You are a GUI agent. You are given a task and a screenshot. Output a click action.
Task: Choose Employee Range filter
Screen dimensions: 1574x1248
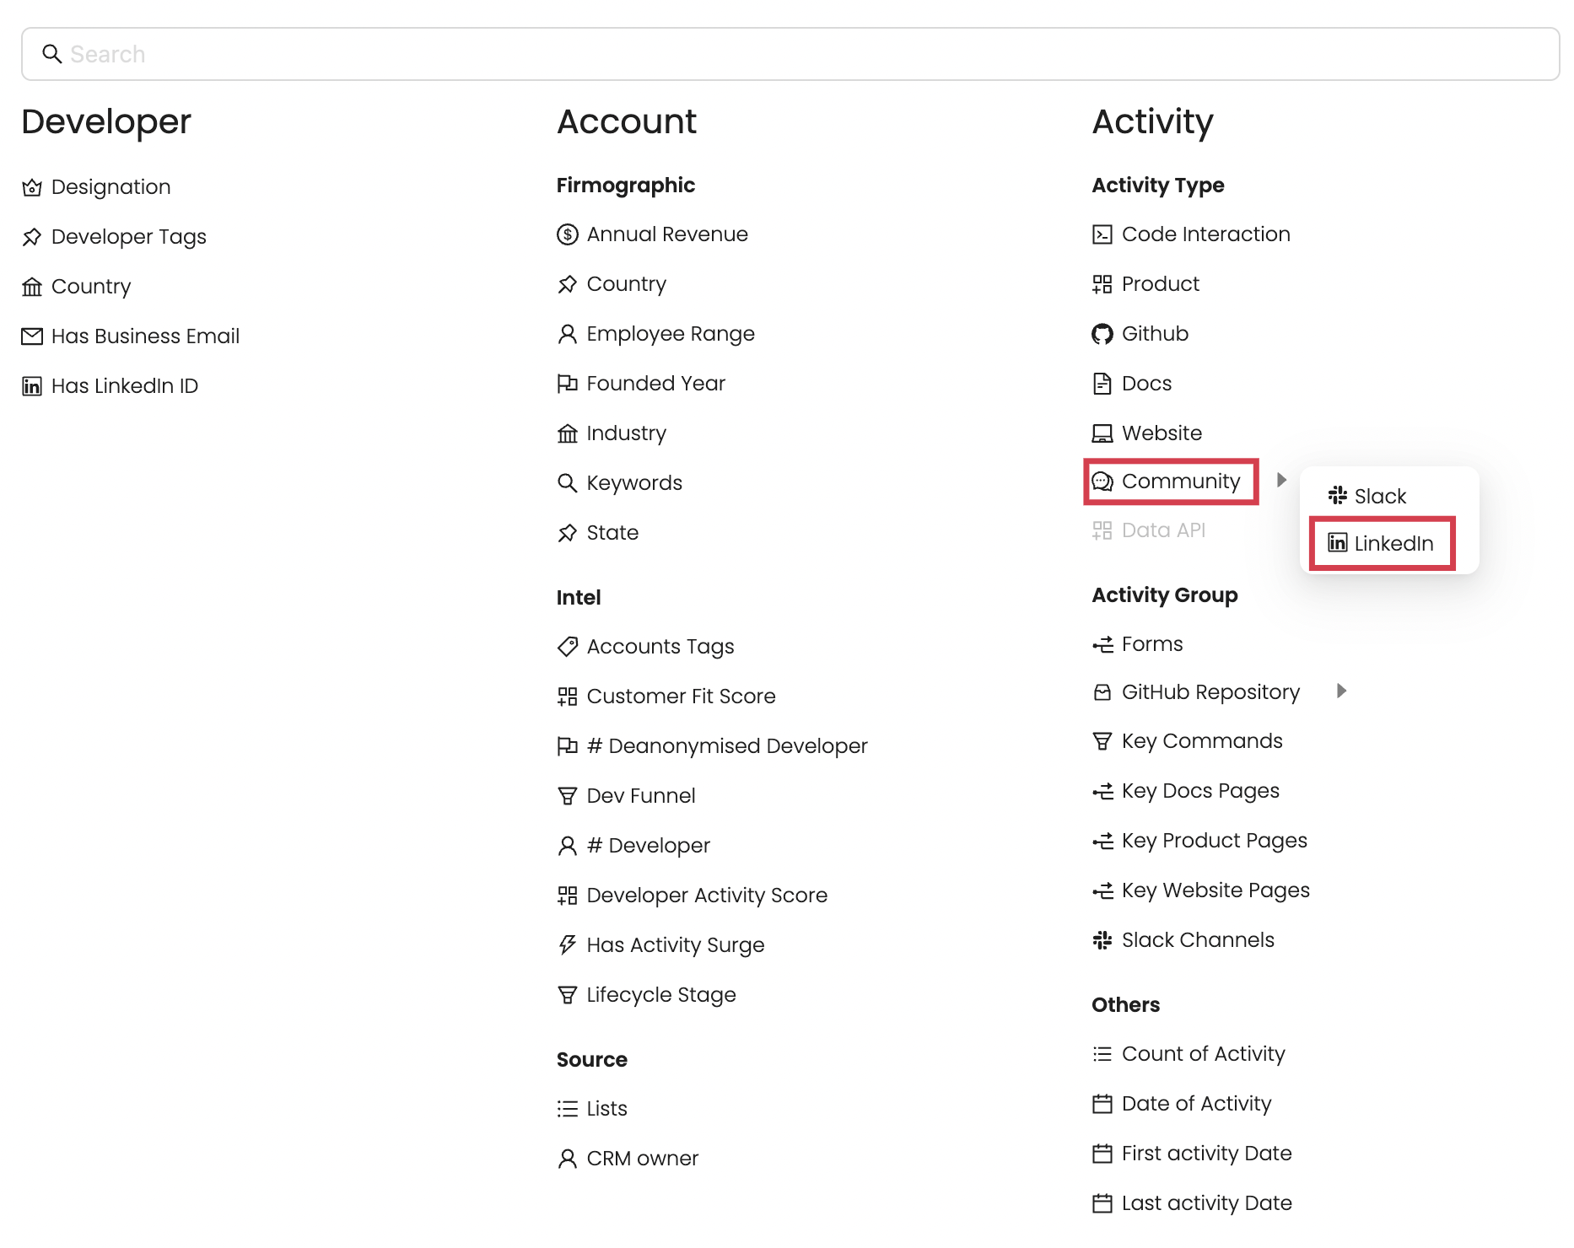(x=670, y=334)
